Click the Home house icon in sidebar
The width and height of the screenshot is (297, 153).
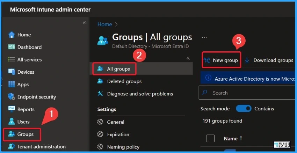click(x=12, y=35)
